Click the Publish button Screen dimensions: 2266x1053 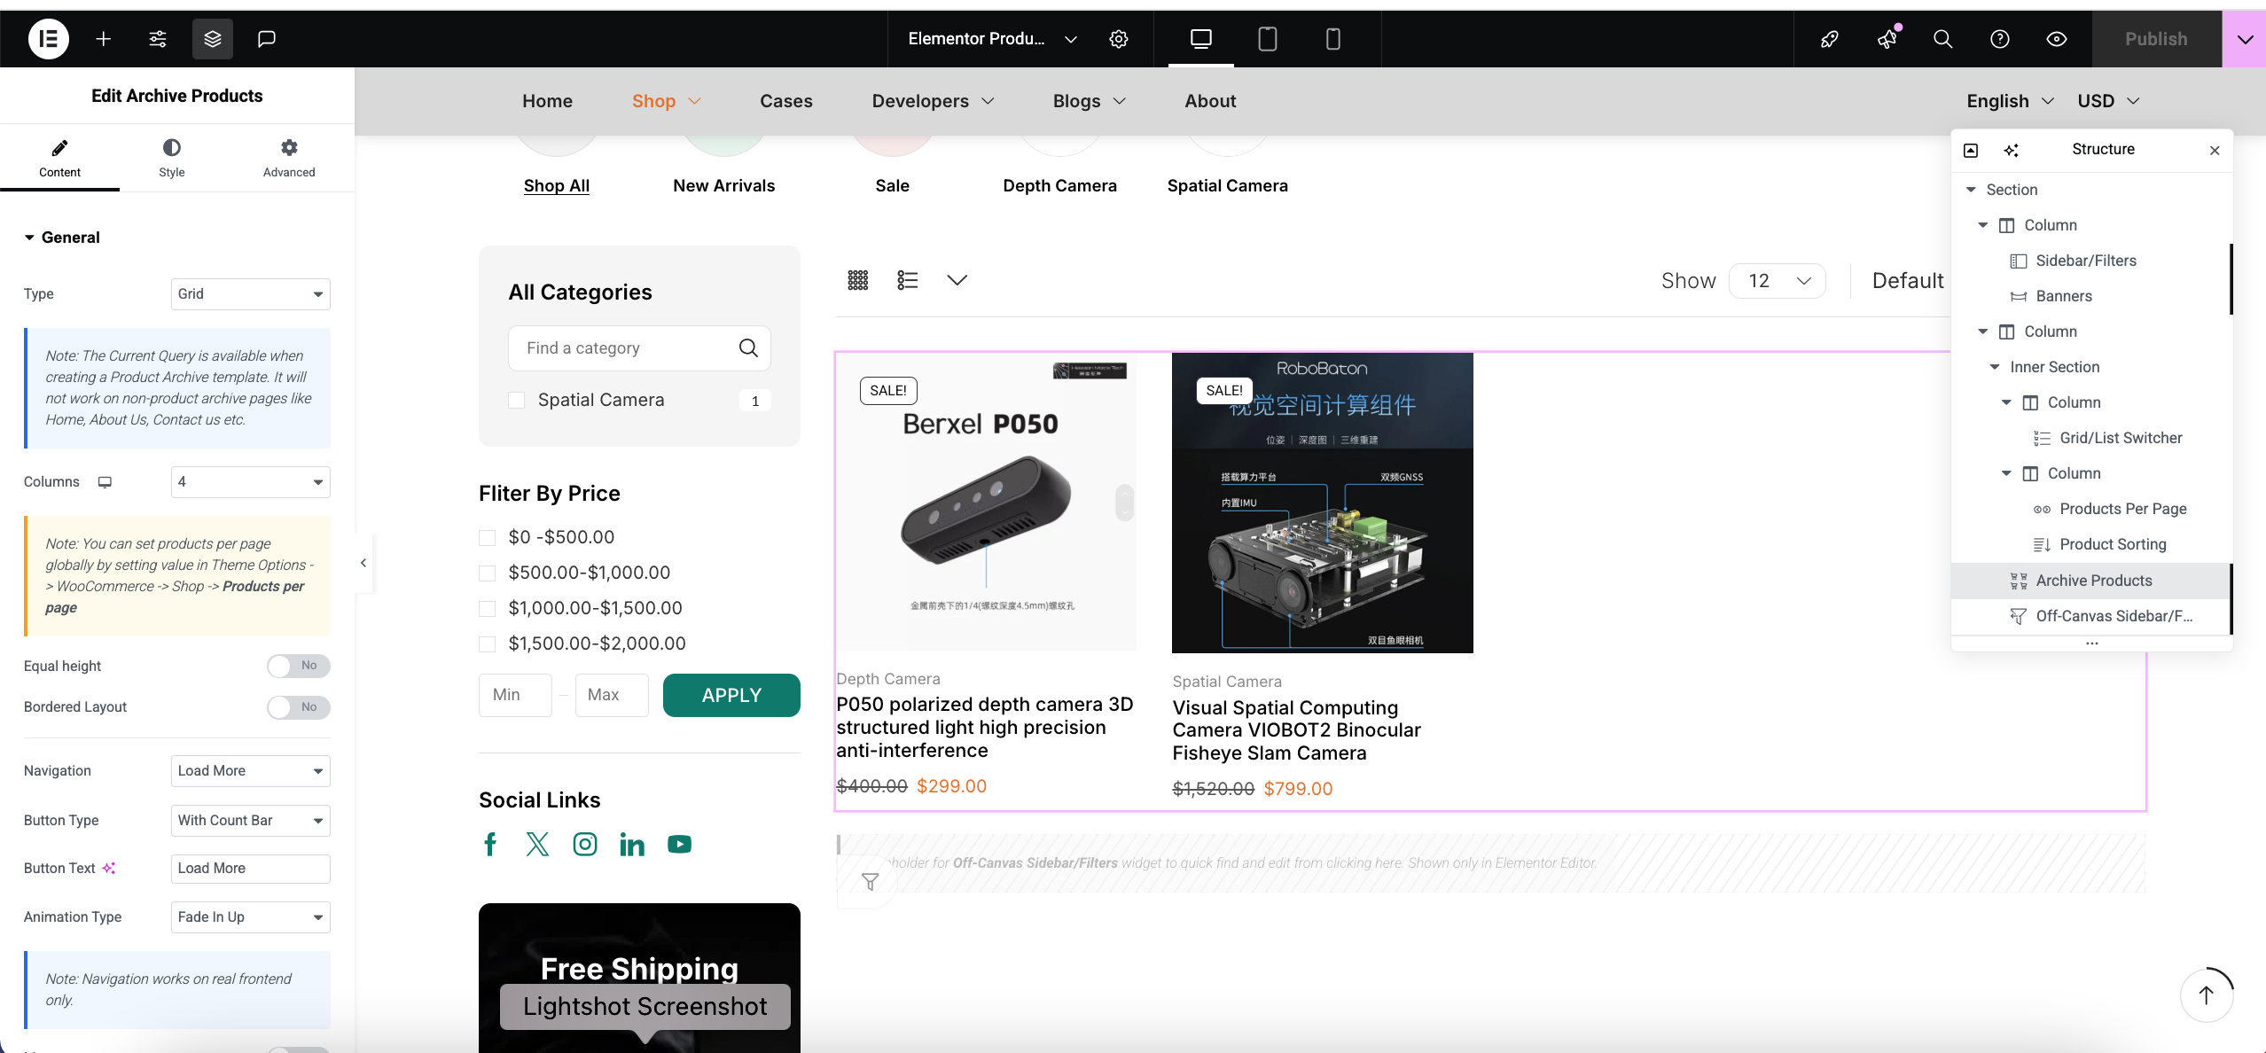coord(2156,39)
